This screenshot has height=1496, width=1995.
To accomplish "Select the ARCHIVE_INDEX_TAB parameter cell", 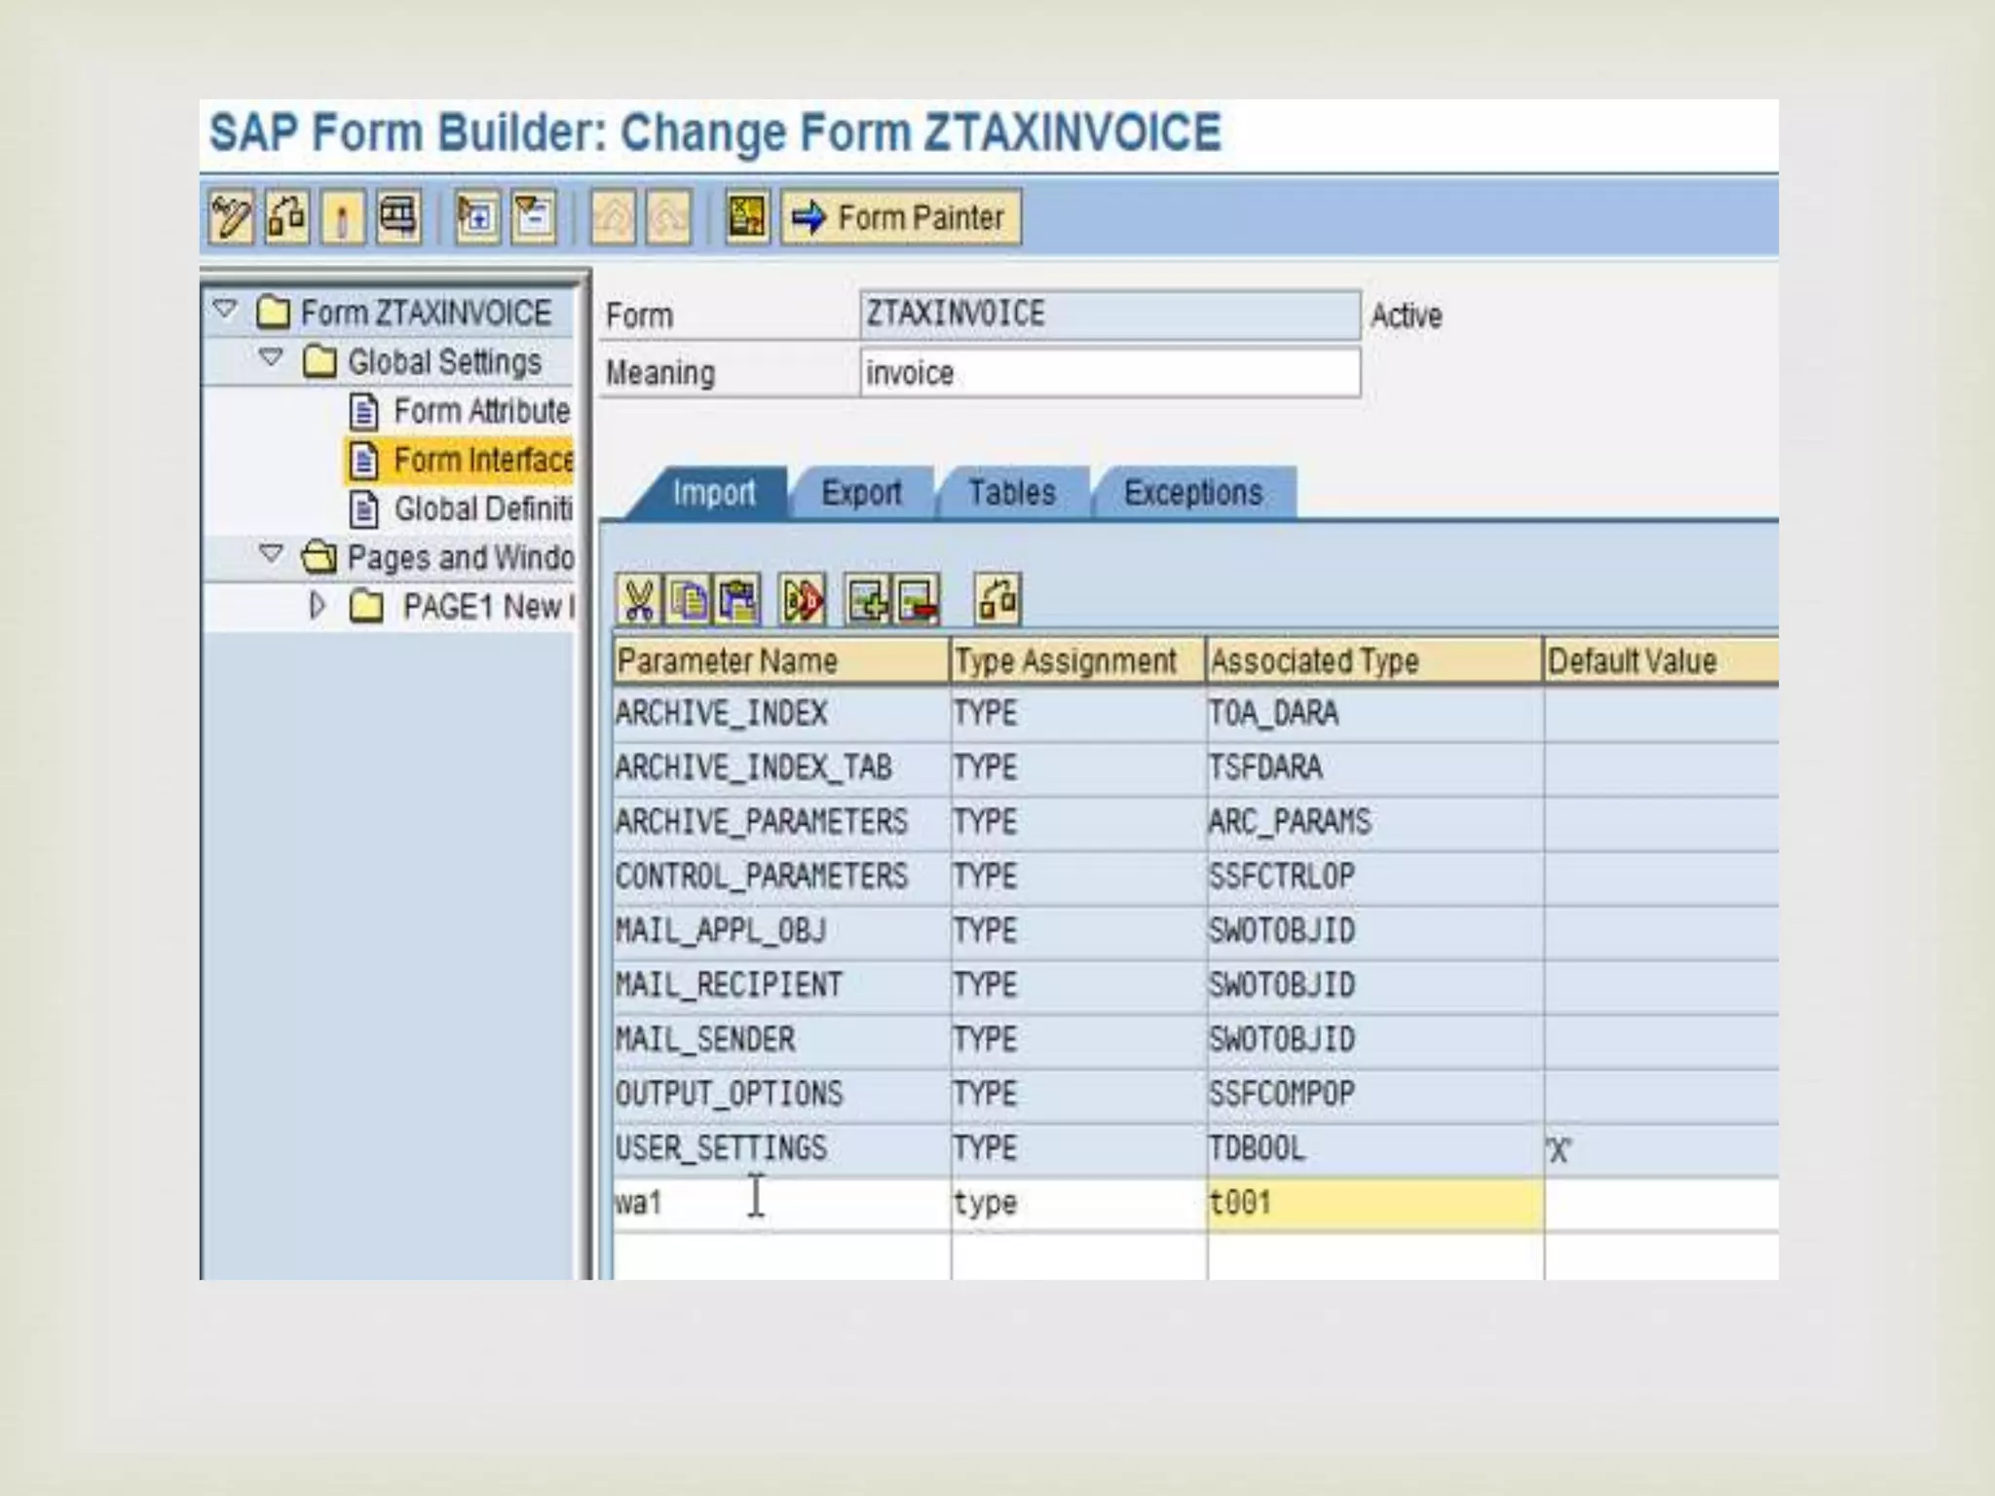I will click(781, 767).
